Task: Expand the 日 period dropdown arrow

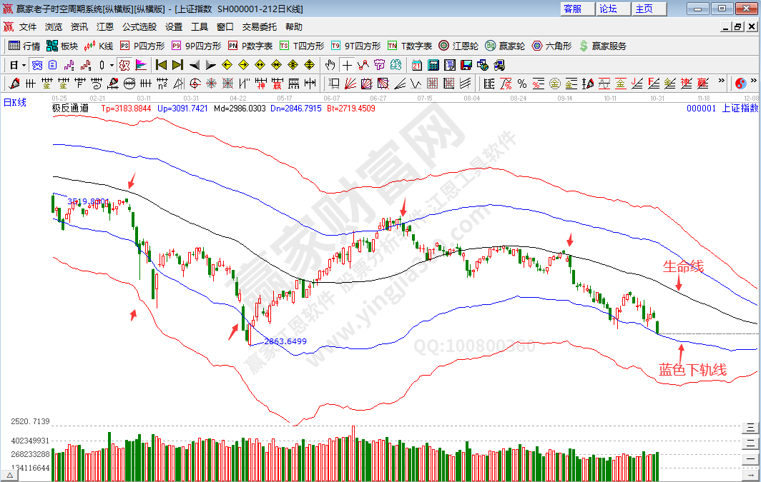Action: [24, 65]
